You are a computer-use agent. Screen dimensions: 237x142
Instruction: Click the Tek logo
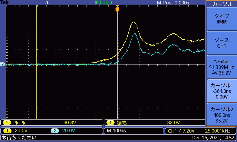(x=4, y=2)
